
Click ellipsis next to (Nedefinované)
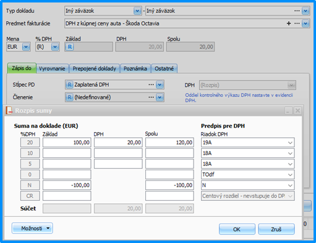(151, 97)
